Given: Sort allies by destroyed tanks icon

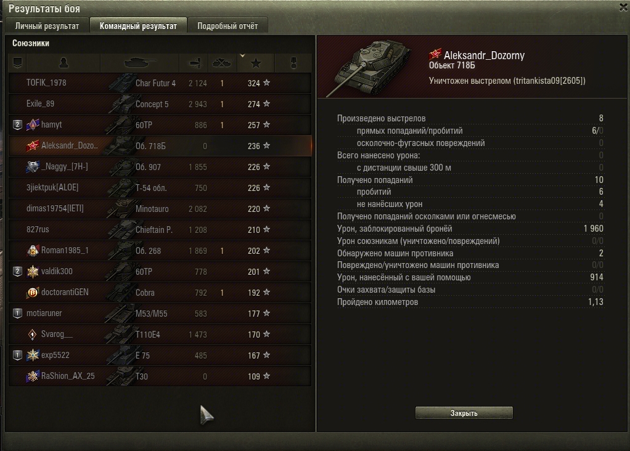Looking at the screenshot, I should [x=222, y=63].
